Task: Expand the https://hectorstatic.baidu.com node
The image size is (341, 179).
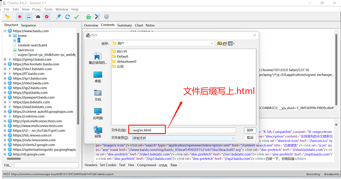Action: tap(5, 64)
